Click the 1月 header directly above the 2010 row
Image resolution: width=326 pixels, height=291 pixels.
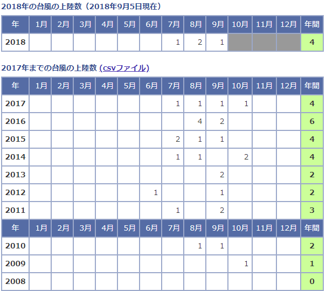[x=41, y=228]
